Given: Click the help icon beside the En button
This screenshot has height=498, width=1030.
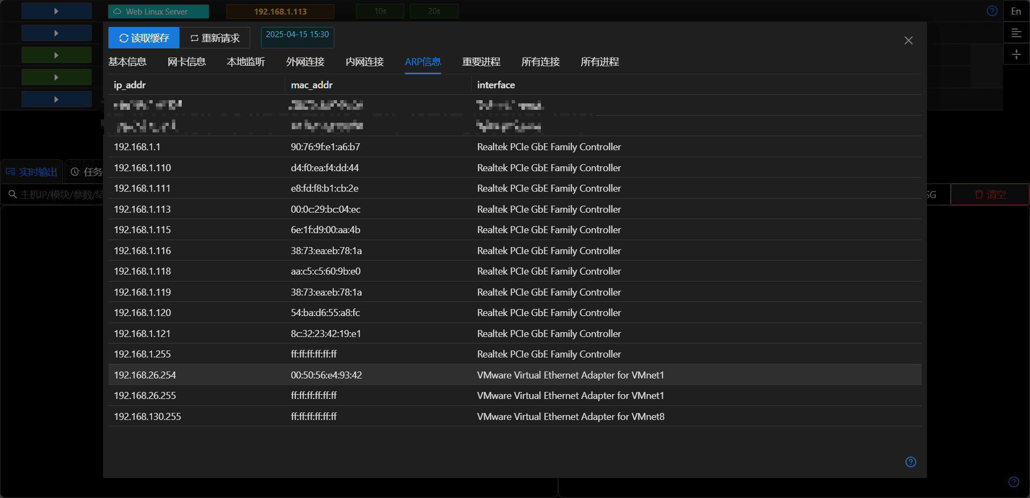Looking at the screenshot, I should [x=992, y=11].
